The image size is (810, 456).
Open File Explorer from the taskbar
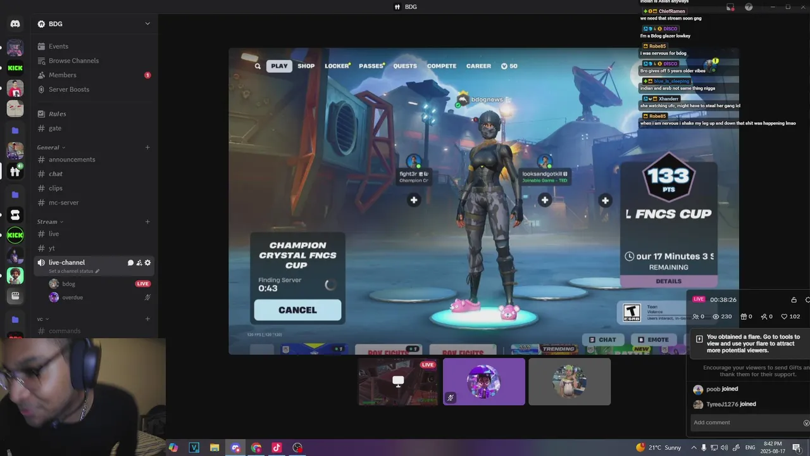pos(215,448)
